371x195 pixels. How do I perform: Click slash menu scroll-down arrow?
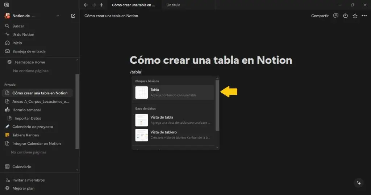(217, 148)
